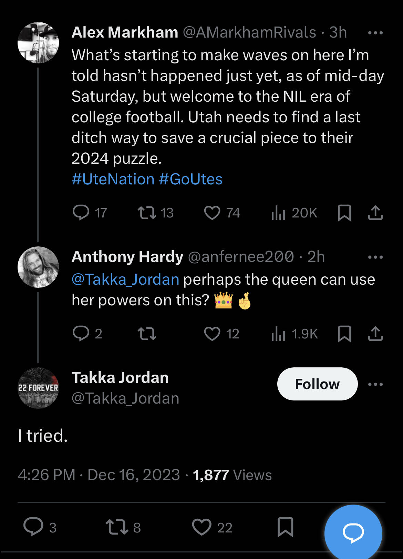403x559 pixels.
Task: Open more options for Takka Jordan's tweet
Action: click(375, 384)
